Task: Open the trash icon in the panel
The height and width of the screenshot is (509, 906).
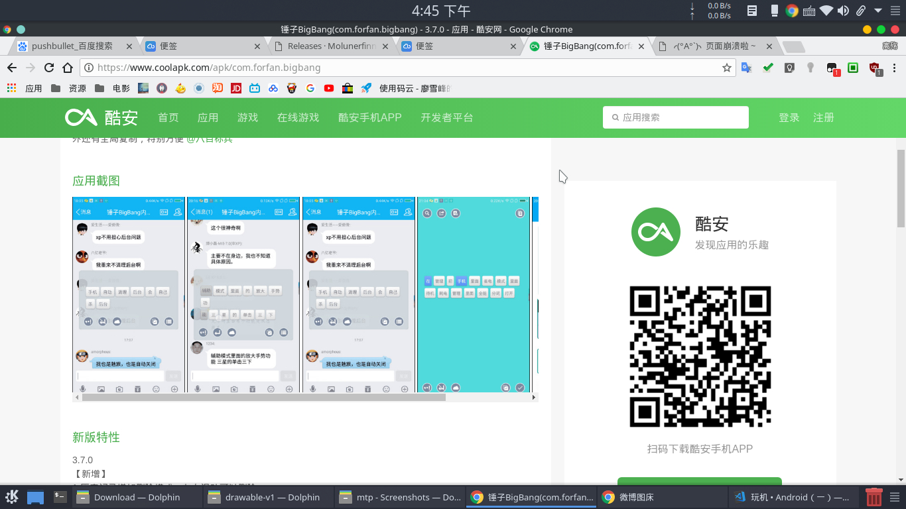Action: (x=874, y=496)
